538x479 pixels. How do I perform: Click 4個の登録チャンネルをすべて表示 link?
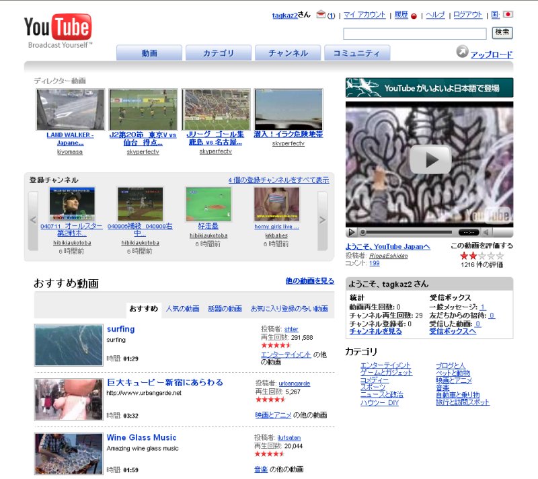[x=278, y=180]
